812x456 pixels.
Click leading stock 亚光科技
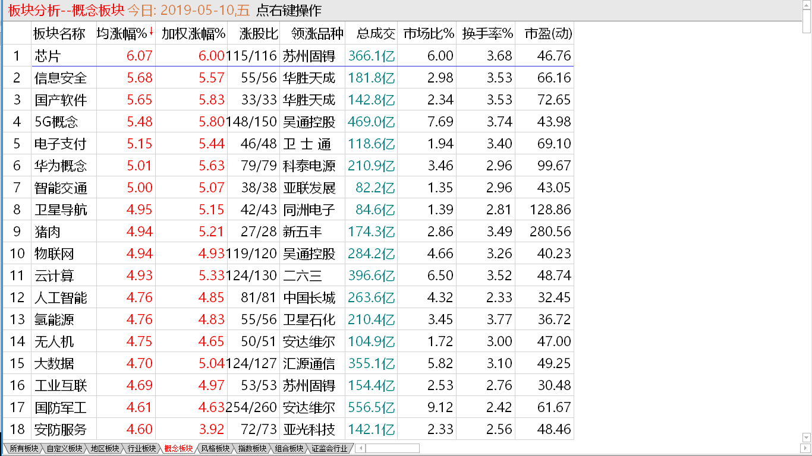[x=309, y=429]
